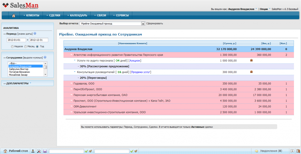Open the Продажа услуг link
This screenshot has width=301, height=154.
(141, 72)
